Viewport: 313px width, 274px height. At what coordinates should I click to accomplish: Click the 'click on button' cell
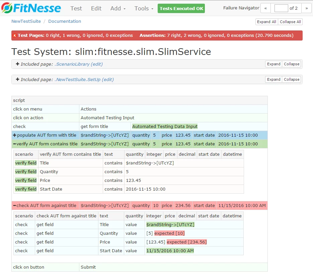[x=45, y=267]
